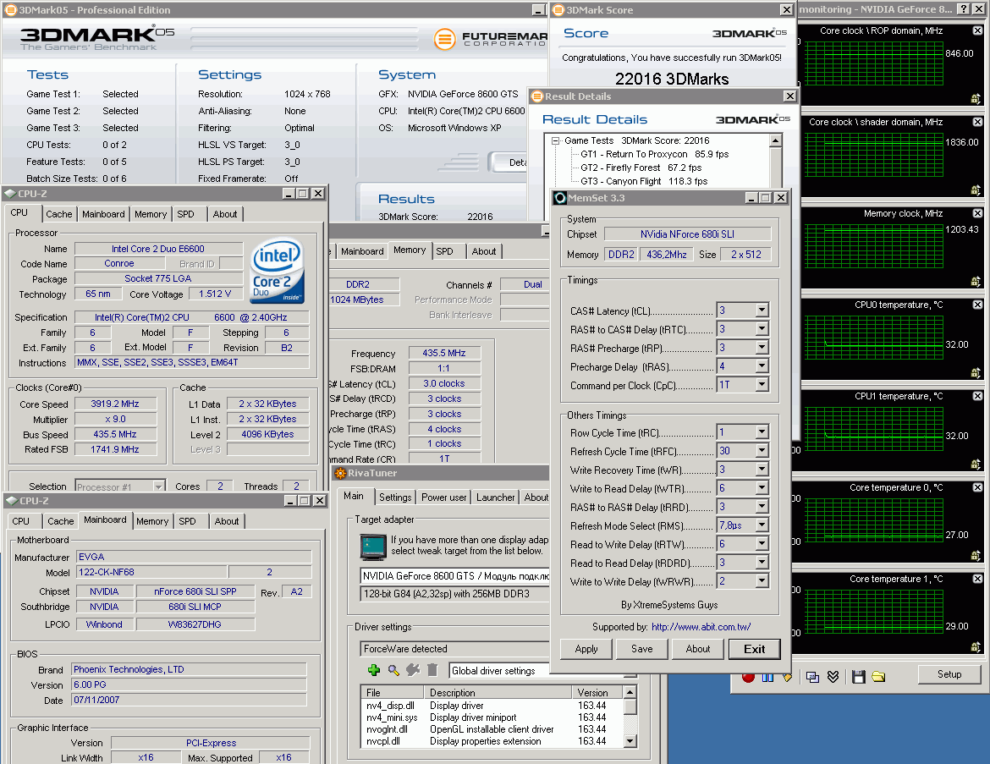
Task: Toggle lock icon on Core temperature 0 graph
Action: pos(976,556)
